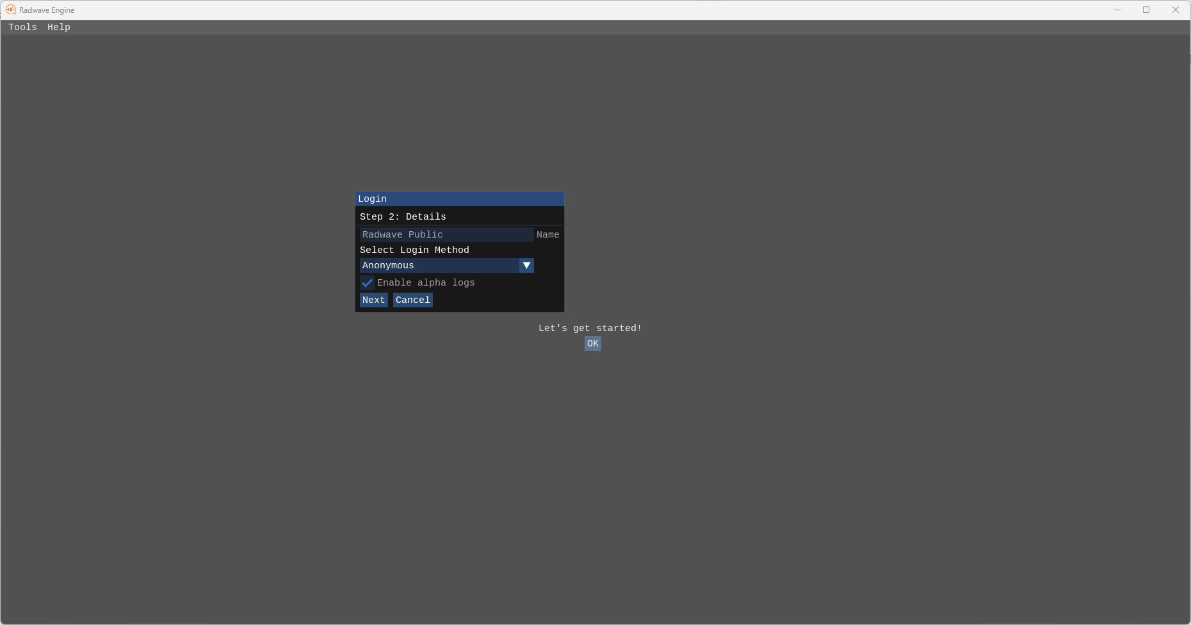The width and height of the screenshot is (1191, 625).
Task: Click the Name input field showing Radwave Public
Action: [x=446, y=234]
